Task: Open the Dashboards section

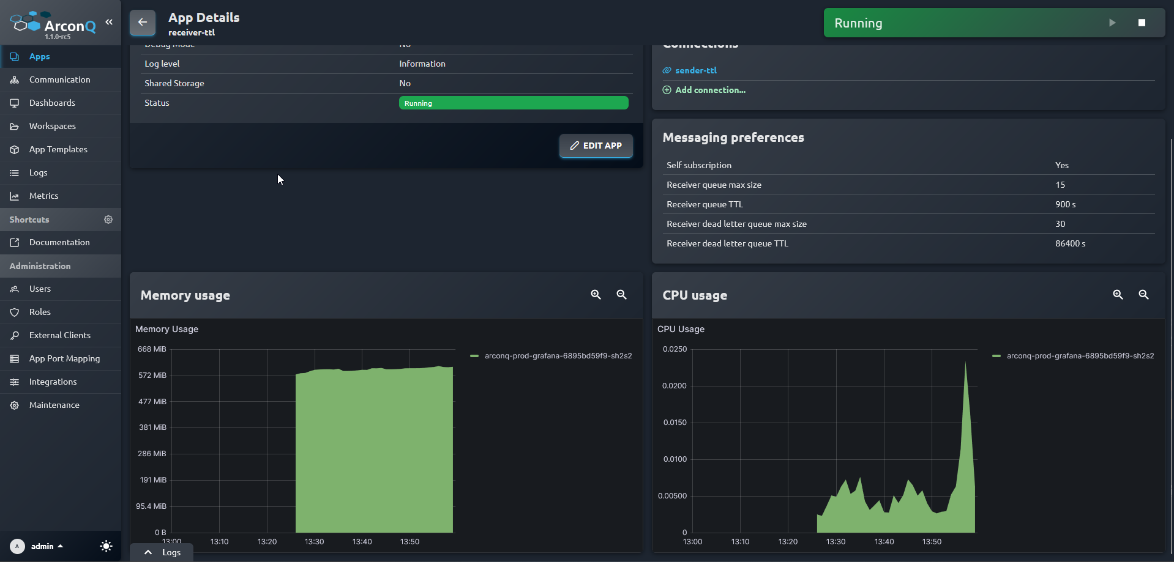Action: pyautogui.click(x=61, y=103)
